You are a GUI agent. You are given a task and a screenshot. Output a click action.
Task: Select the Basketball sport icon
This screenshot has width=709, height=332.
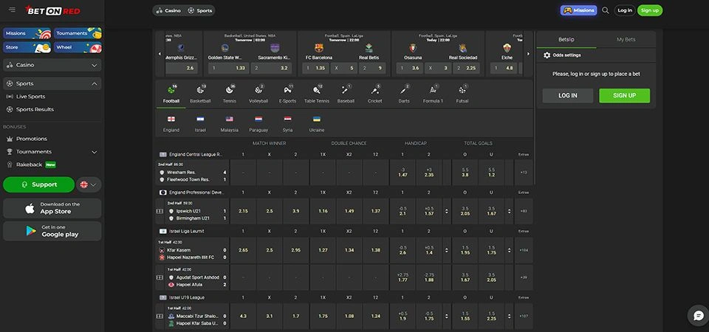[x=200, y=93]
